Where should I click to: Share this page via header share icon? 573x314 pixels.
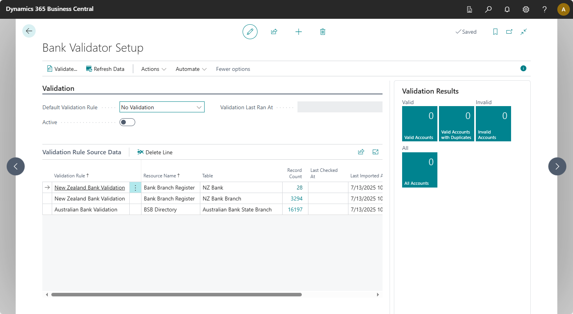tap(274, 32)
